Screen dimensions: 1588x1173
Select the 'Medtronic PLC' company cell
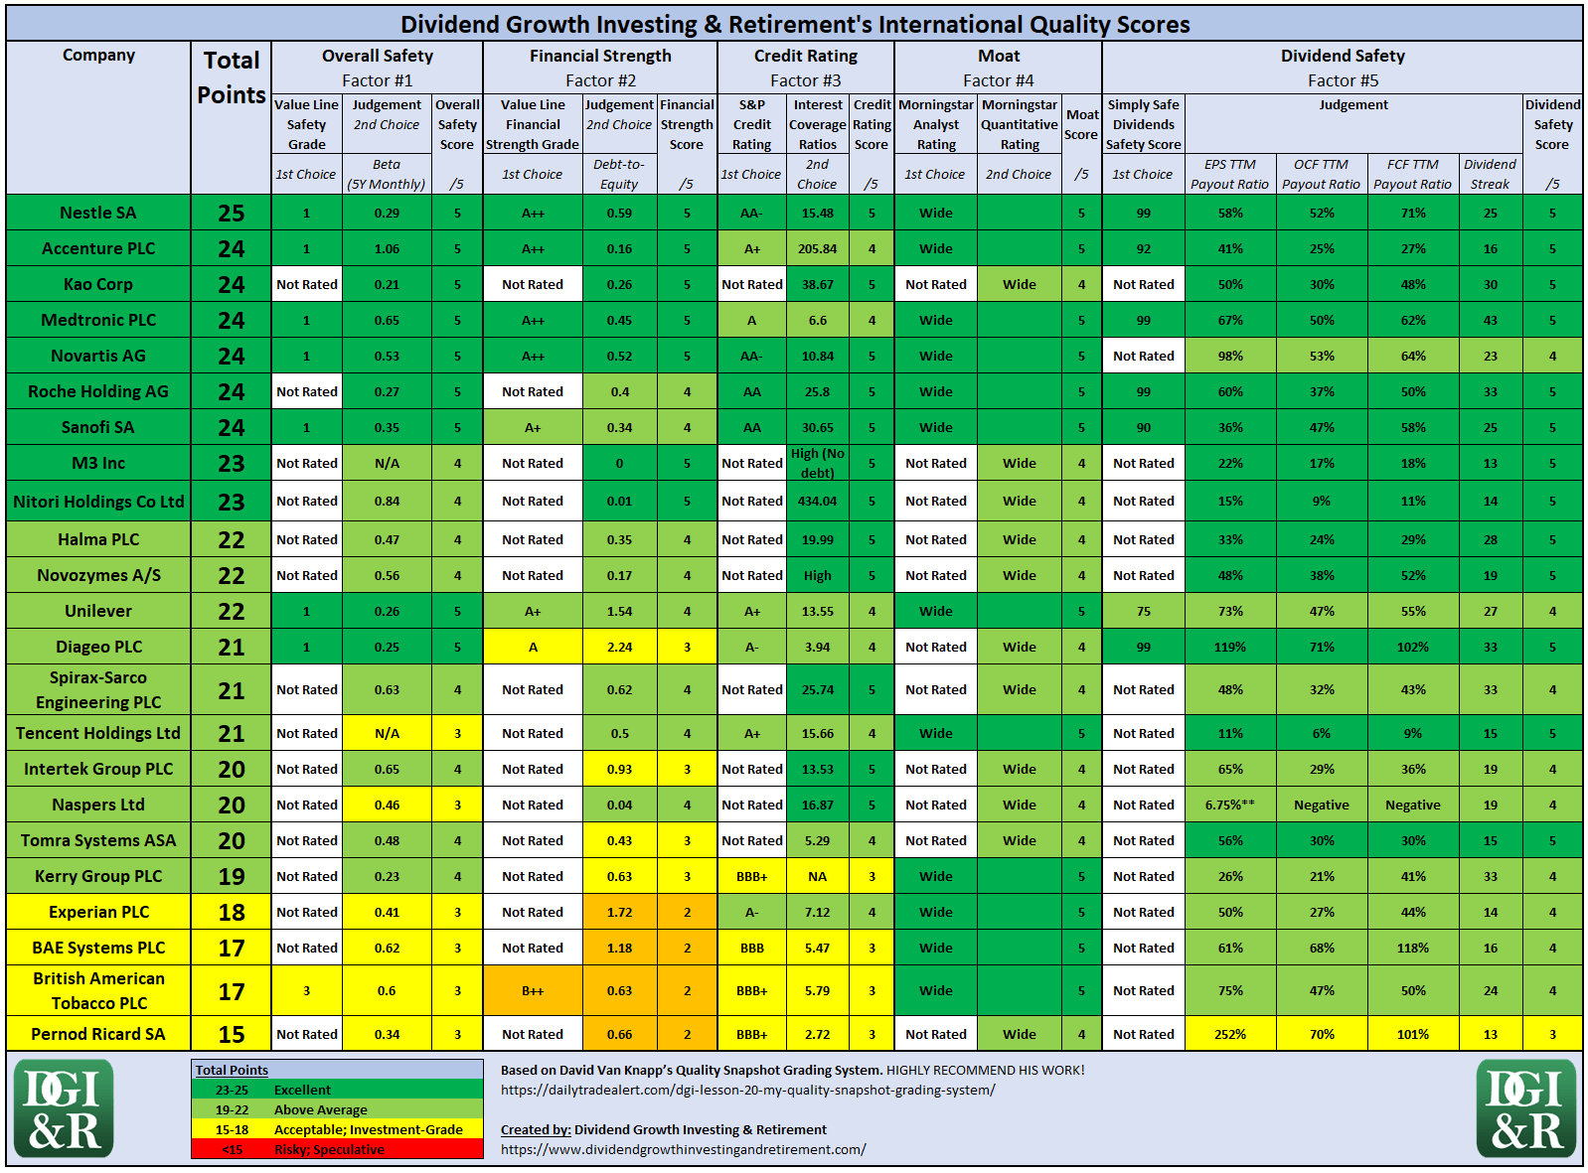98,320
